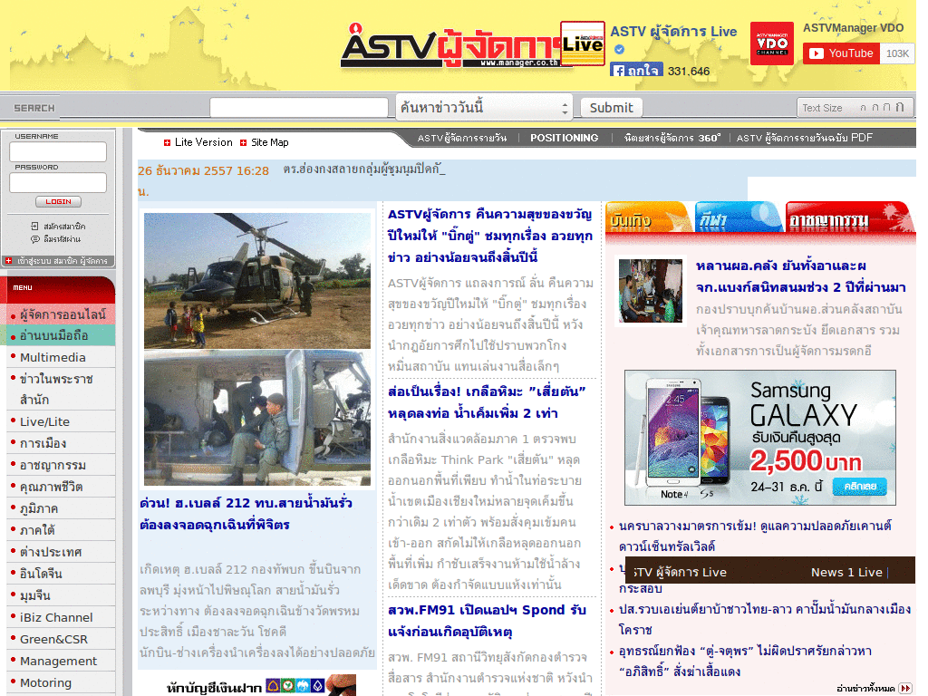Open the ASTV Manager main logo

449,47
